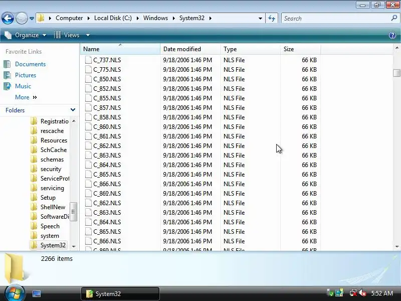Image resolution: width=401 pixels, height=301 pixels.
Task: Click the SchCache folder icon
Action: coord(34,149)
